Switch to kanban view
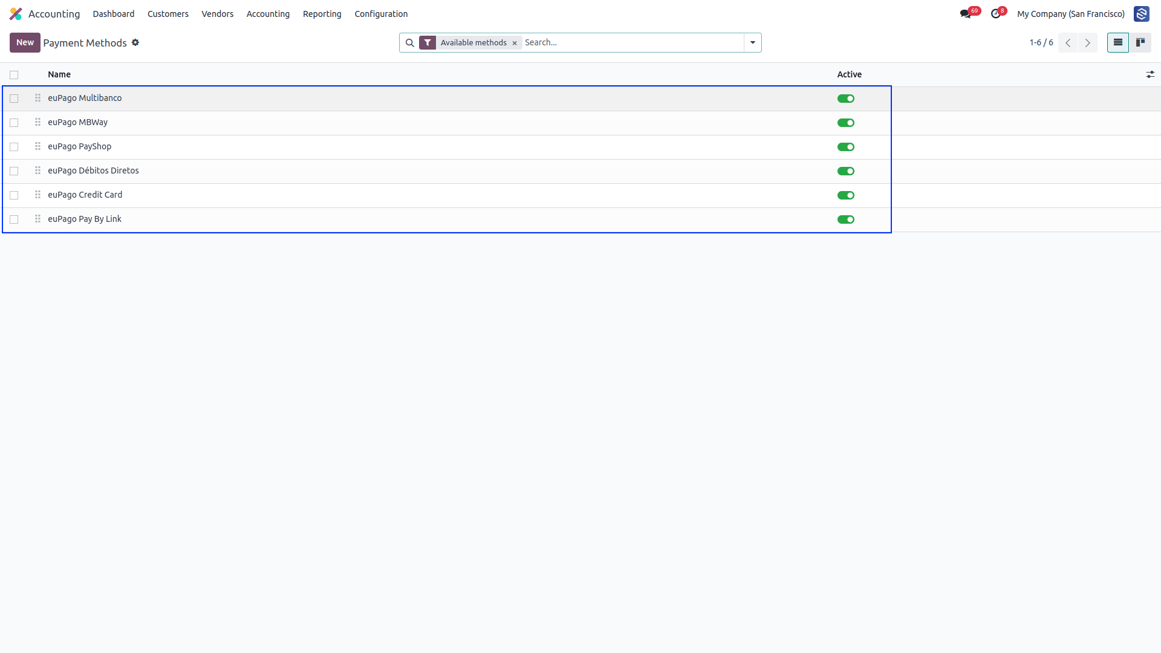The width and height of the screenshot is (1161, 653). pyautogui.click(x=1140, y=43)
